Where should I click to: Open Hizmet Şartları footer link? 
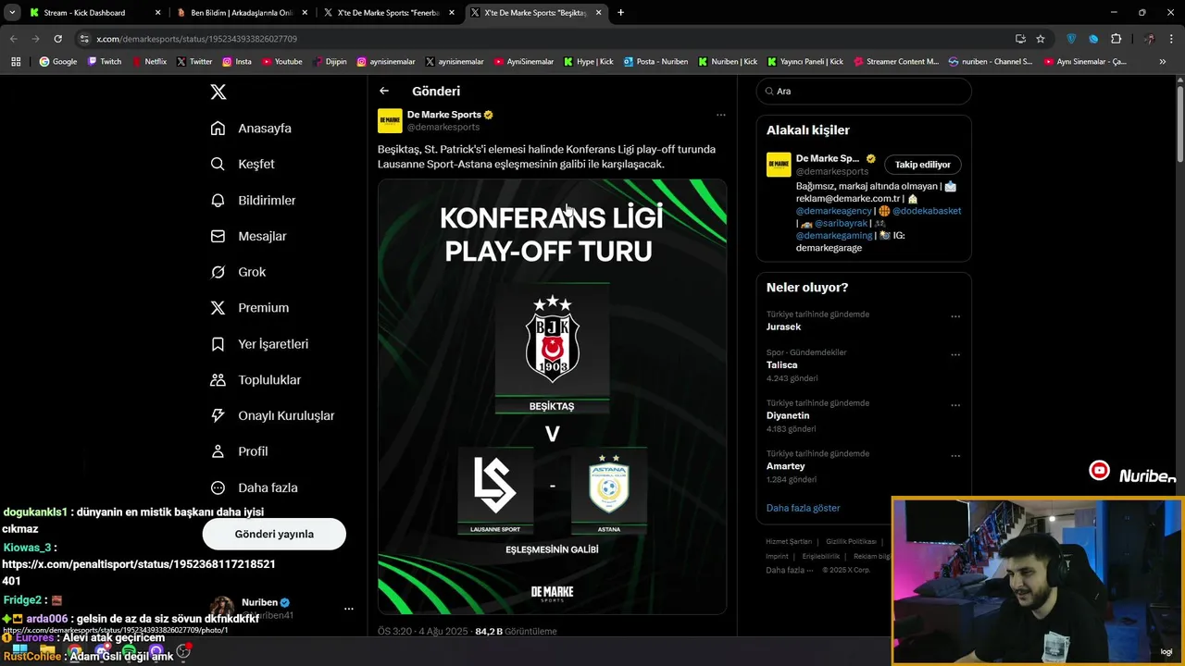point(789,541)
